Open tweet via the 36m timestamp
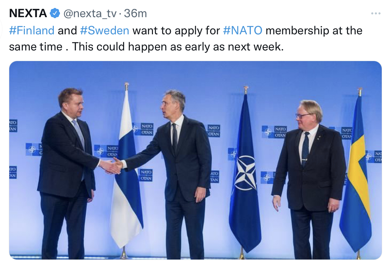The height and width of the screenshot is (265, 392). pos(135,13)
